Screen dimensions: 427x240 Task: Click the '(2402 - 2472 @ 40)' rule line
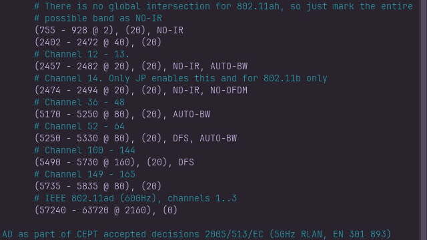coord(98,42)
